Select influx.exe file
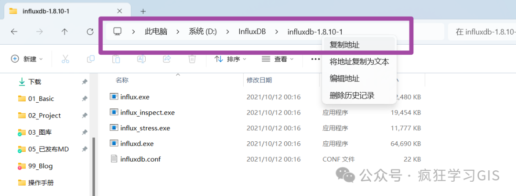516x196 pixels. point(135,97)
